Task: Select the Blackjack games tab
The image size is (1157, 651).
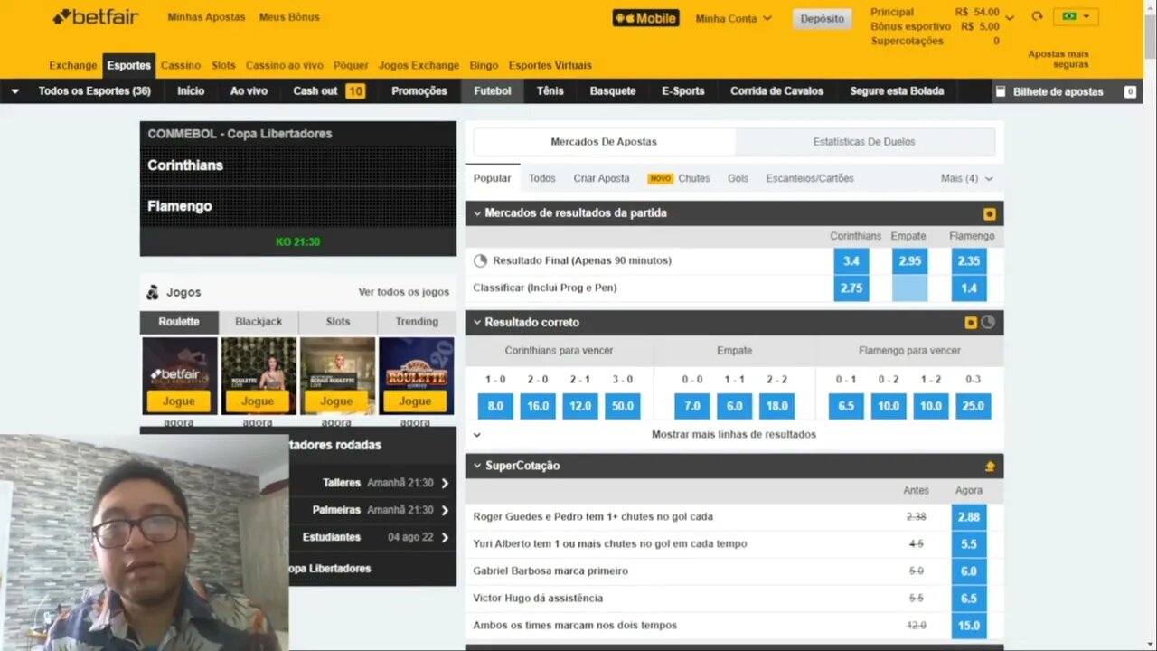Action: click(259, 322)
